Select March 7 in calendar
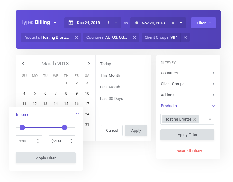 pos(56,93)
